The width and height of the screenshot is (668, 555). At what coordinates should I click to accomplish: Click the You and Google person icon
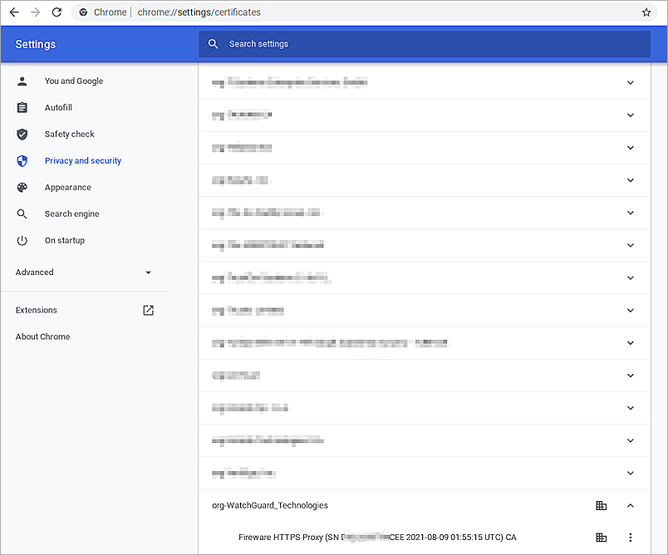22,81
